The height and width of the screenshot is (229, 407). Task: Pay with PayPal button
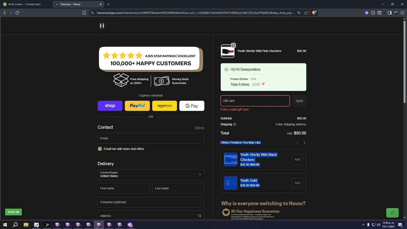[137, 106]
